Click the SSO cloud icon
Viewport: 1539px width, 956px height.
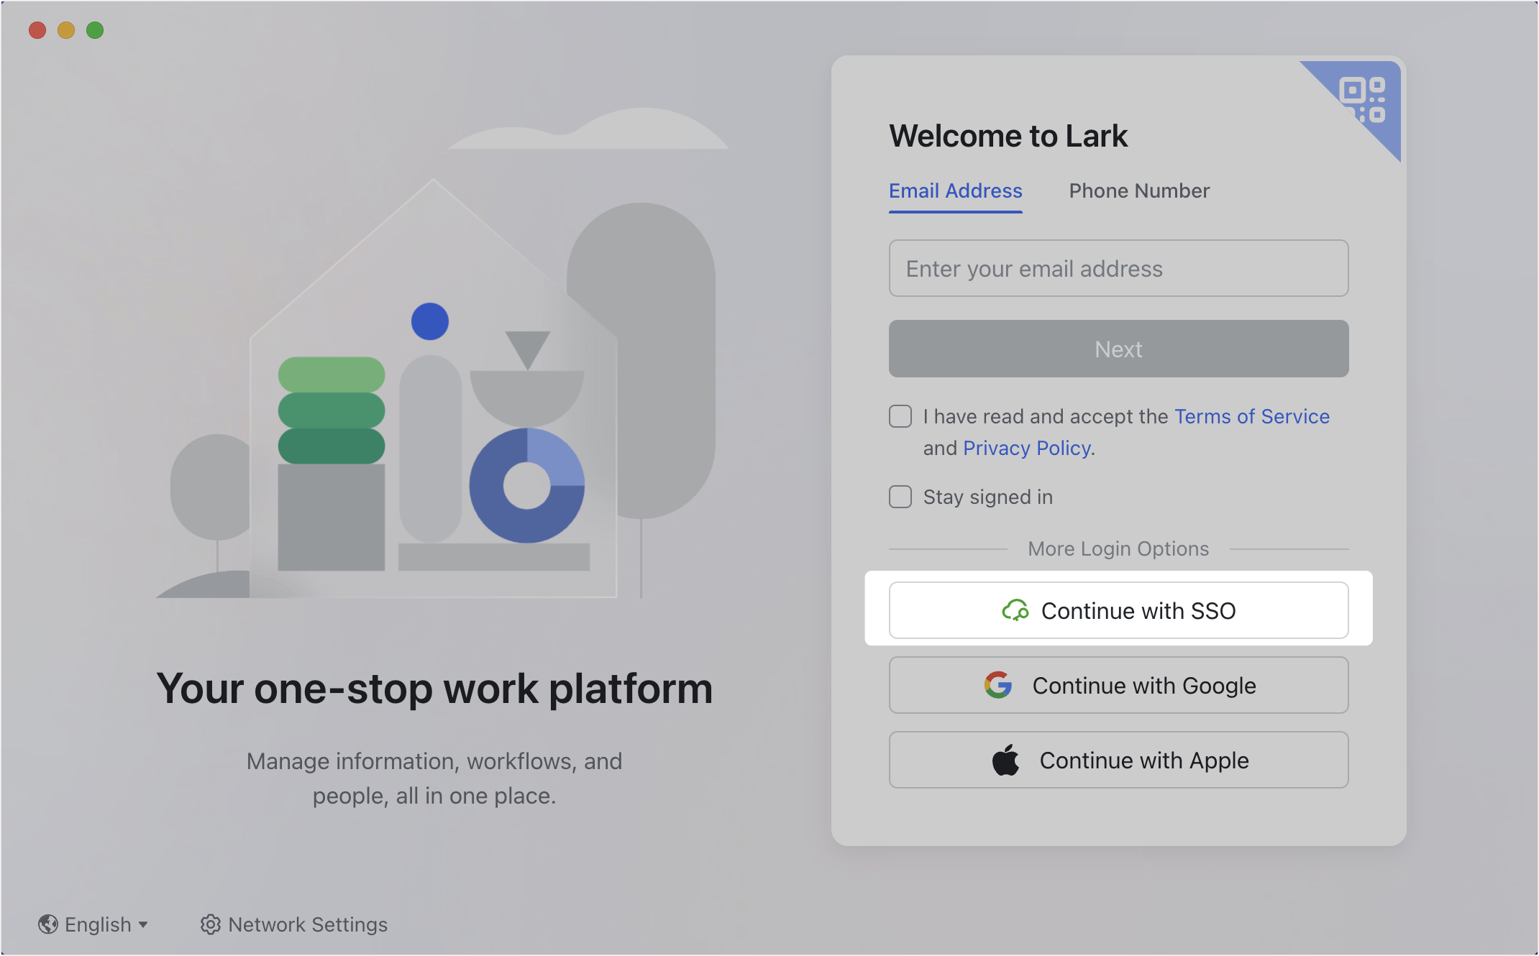[x=1015, y=610]
